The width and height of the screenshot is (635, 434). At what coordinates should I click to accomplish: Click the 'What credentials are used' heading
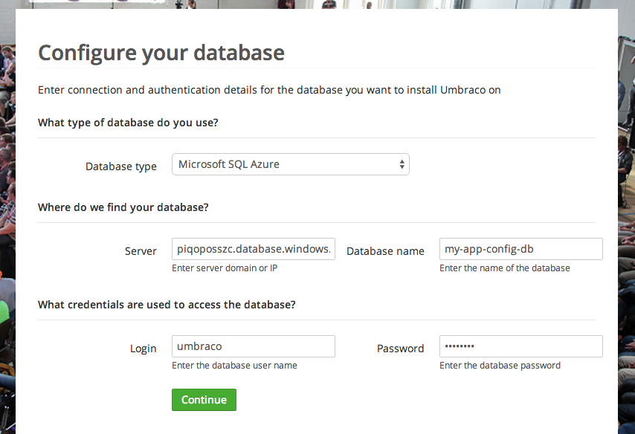[167, 305]
